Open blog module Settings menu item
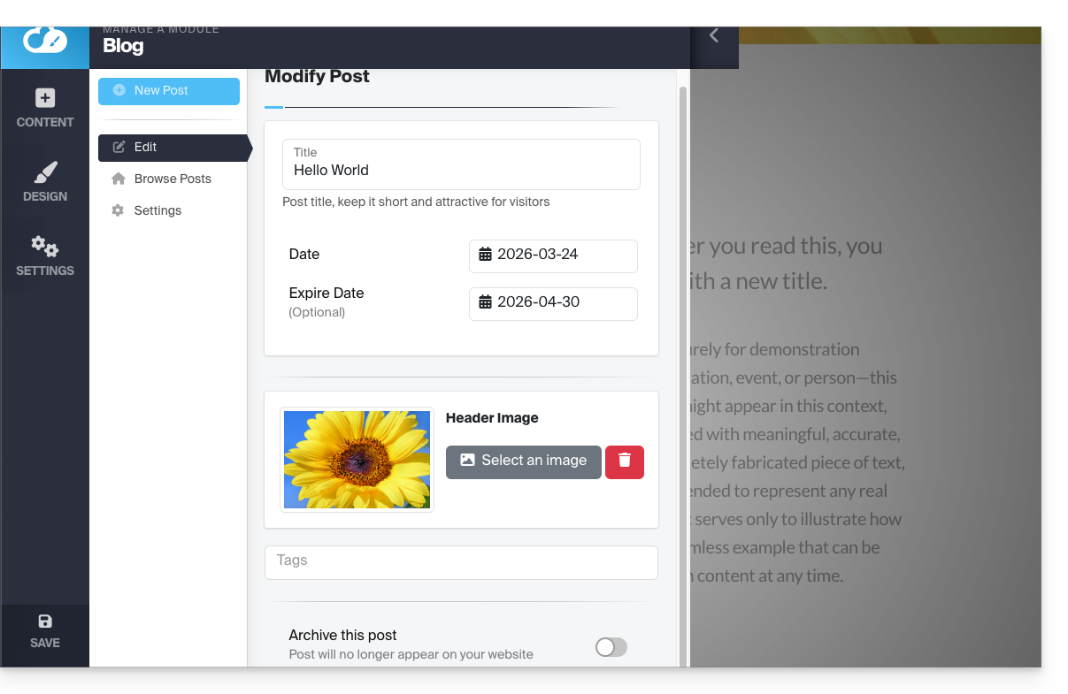 click(x=158, y=210)
